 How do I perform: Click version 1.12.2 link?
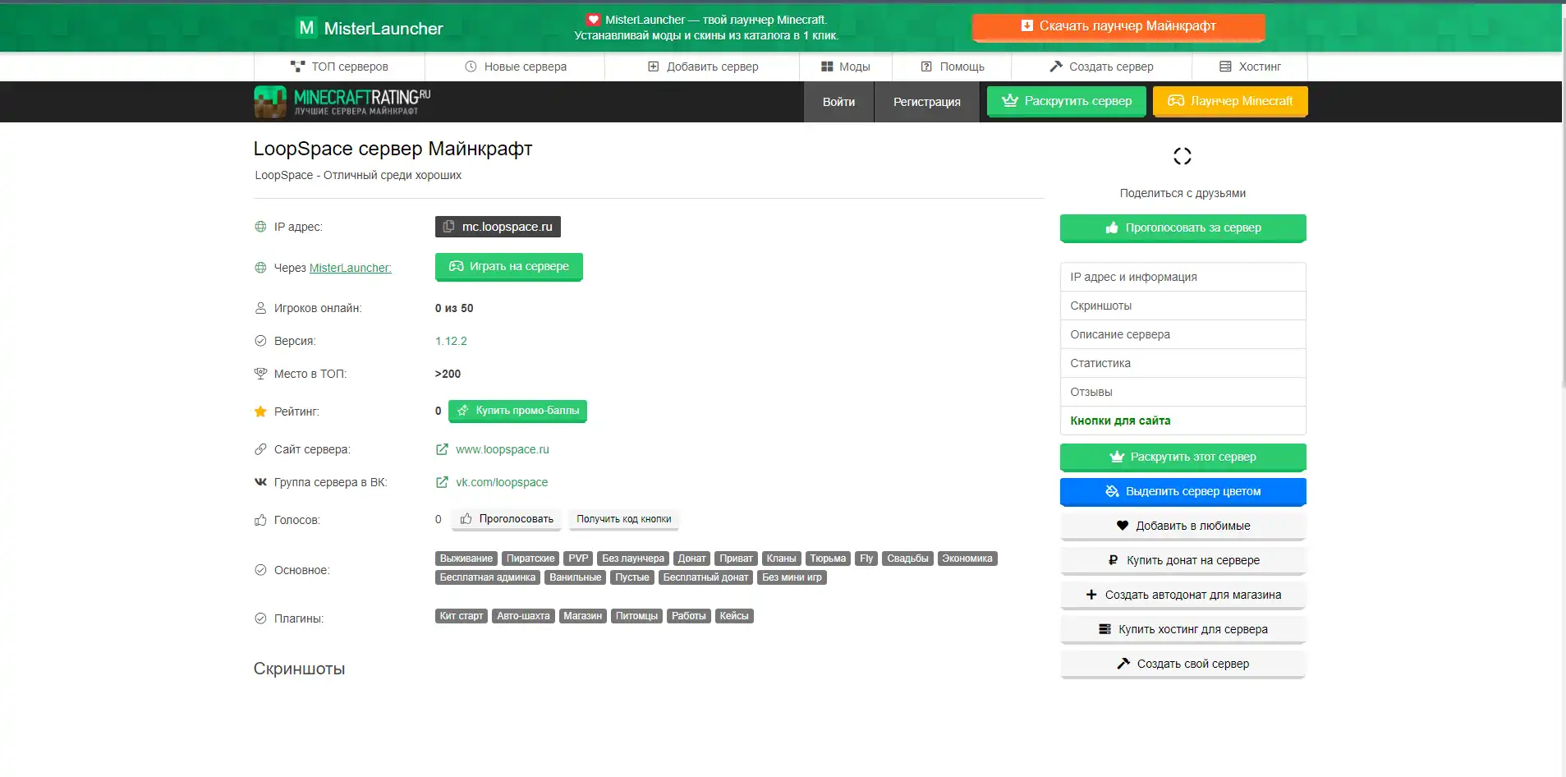(x=451, y=341)
